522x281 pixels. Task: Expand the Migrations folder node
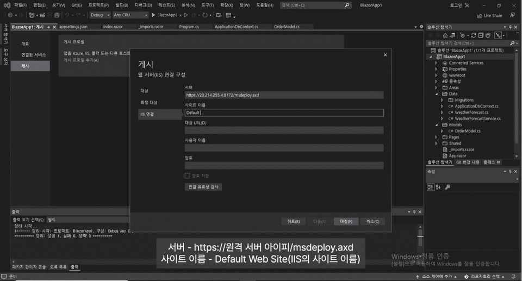point(443,100)
